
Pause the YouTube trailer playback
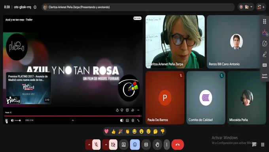(6, 121)
